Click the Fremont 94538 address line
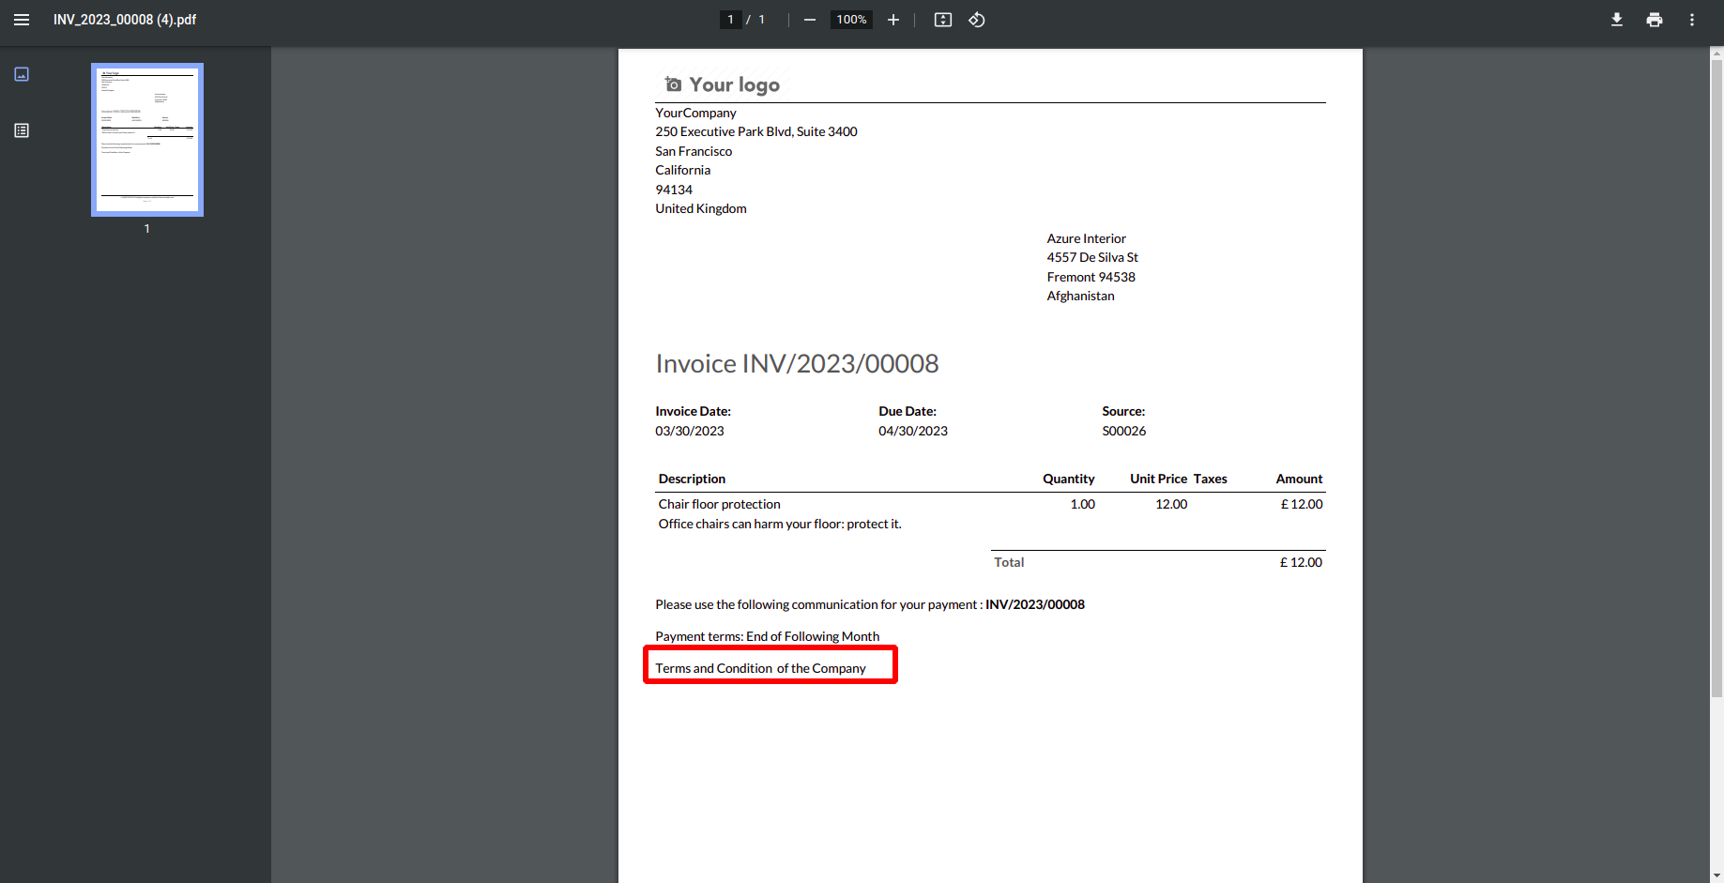The height and width of the screenshot is (883, 1724). coord(1091,277)
